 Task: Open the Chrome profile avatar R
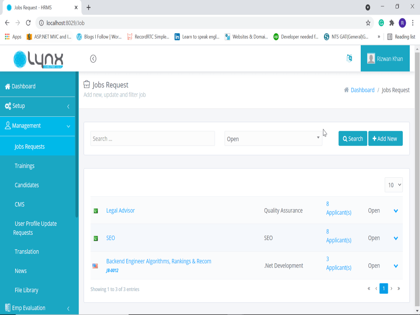point(402,23)
